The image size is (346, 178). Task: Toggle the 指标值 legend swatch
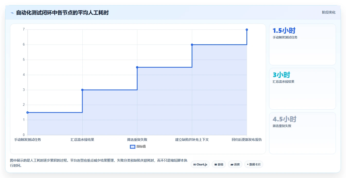click(132, 146)
